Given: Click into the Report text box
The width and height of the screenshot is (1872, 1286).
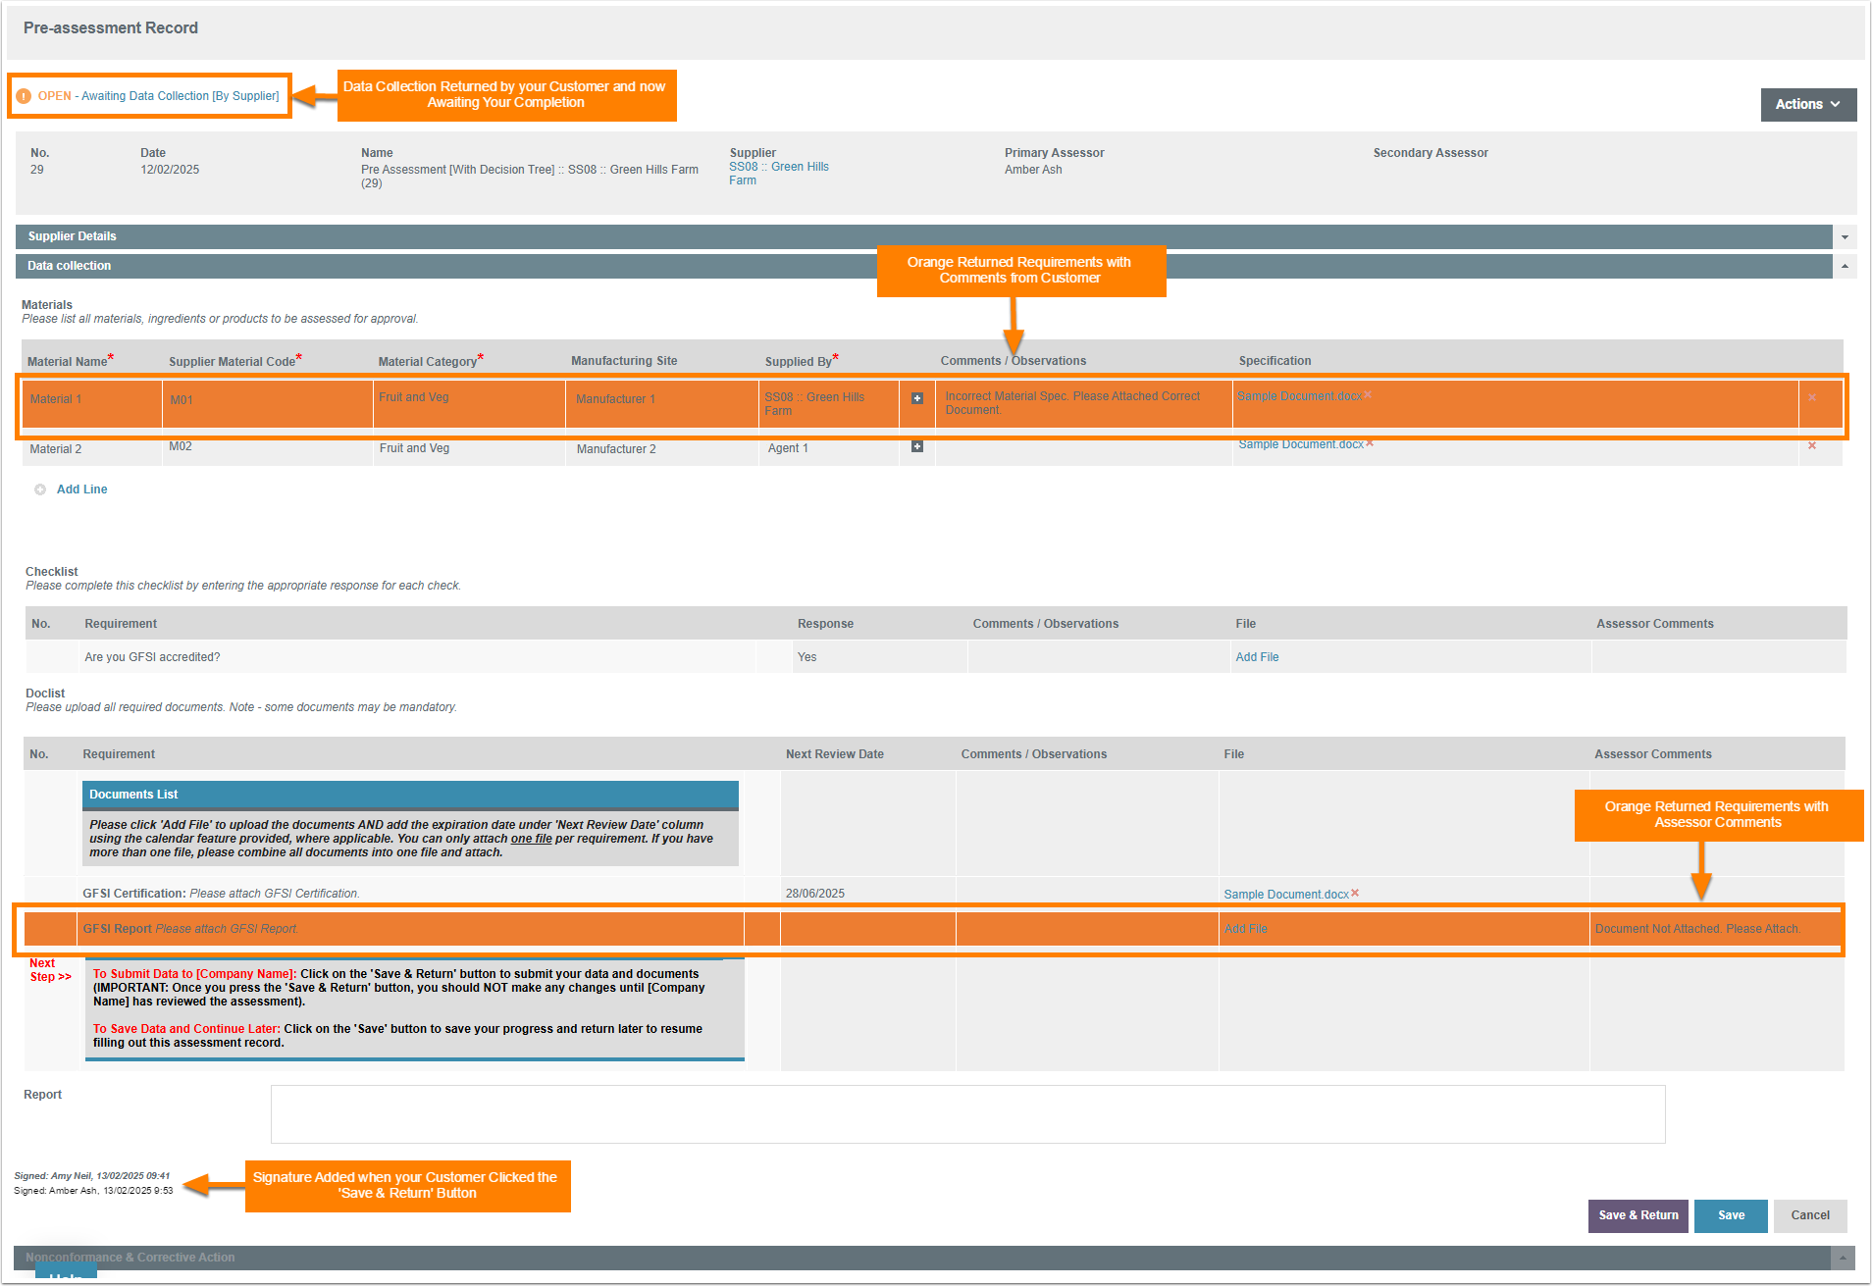Looking at the screenshot, I should (967, 1114).
